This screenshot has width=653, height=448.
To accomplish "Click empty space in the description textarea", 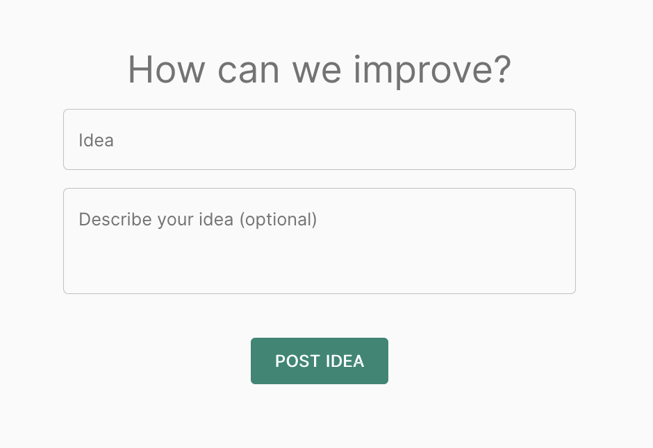I will click(417, 264).
